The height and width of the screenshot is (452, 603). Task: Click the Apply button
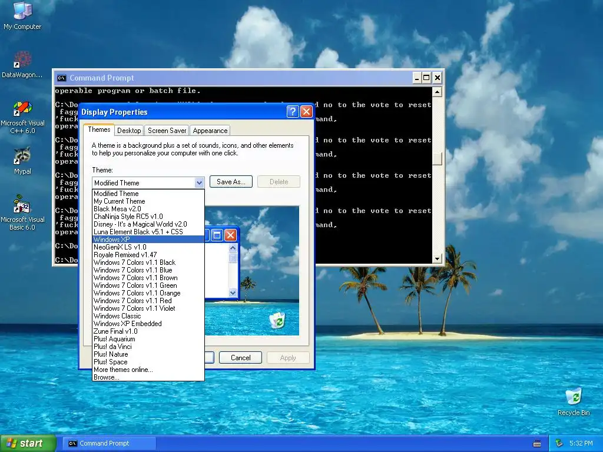288,357
